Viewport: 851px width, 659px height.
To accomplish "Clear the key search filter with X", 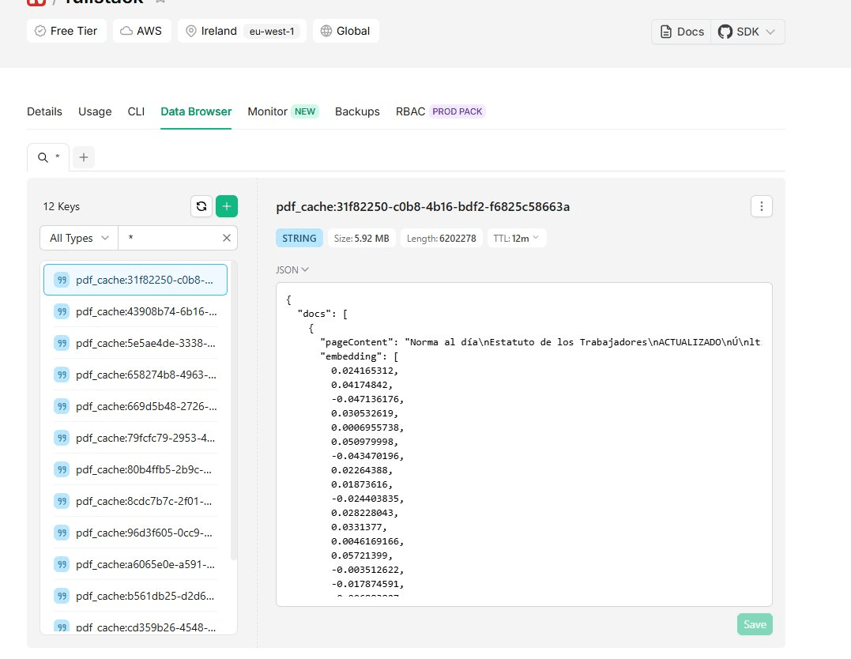I will point(226,238).
